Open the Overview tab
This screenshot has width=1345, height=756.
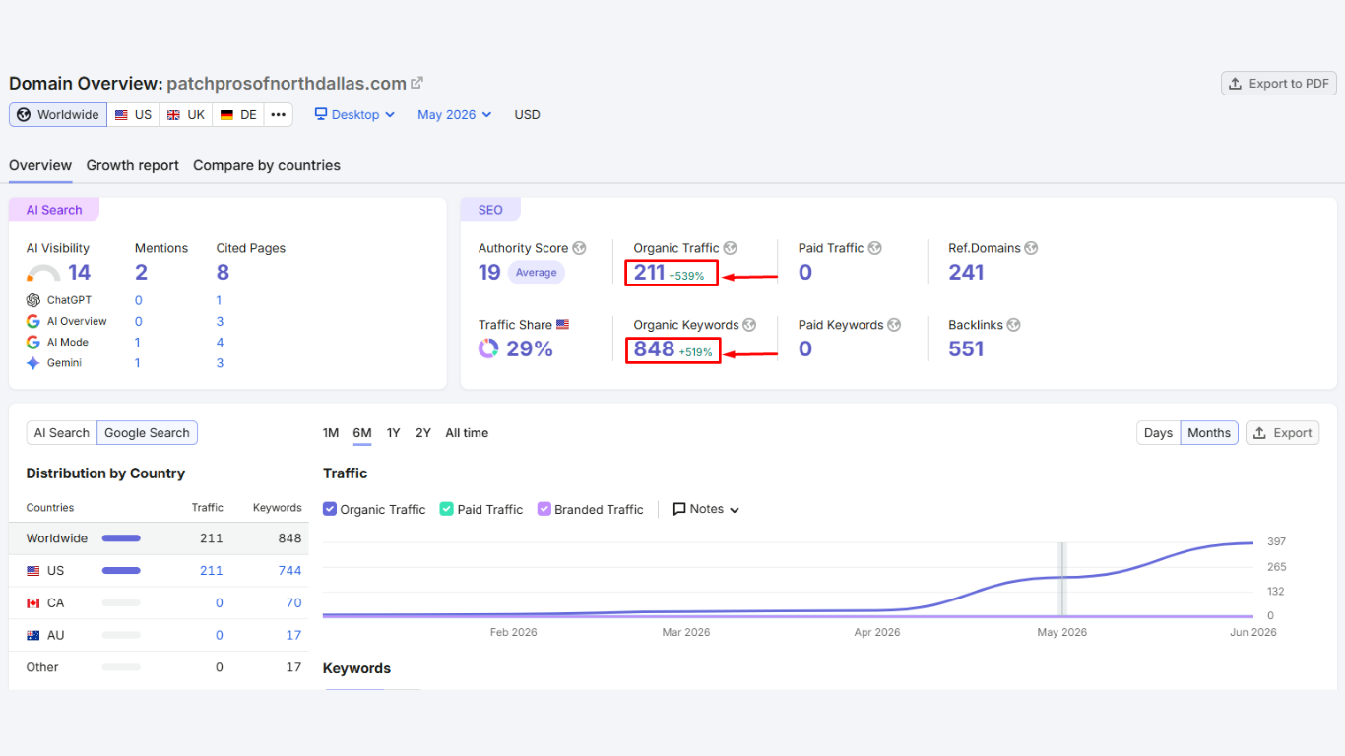coord(40,165)
